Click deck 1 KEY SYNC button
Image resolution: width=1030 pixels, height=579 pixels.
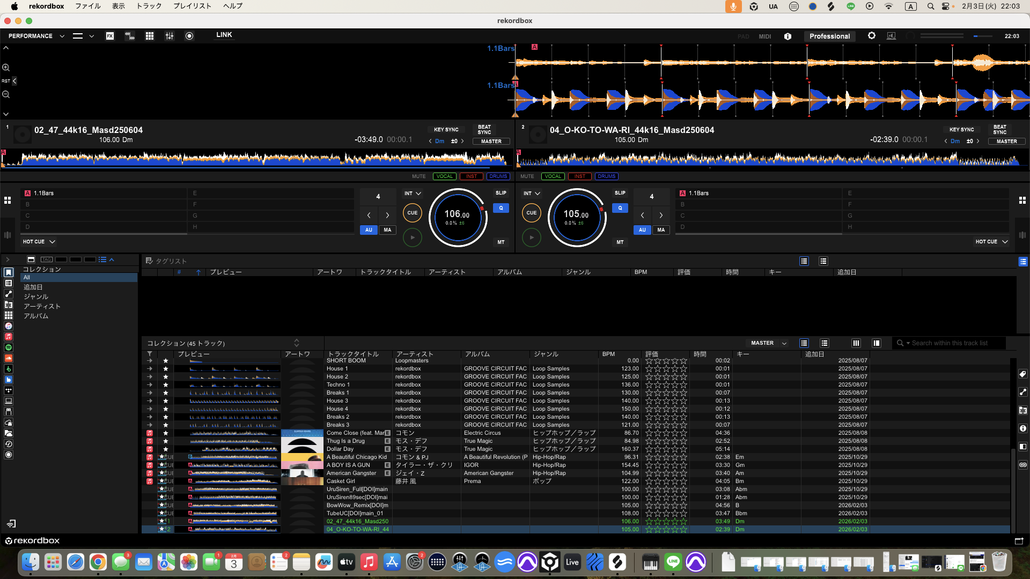pyautogui.click(x=446, y=130)
